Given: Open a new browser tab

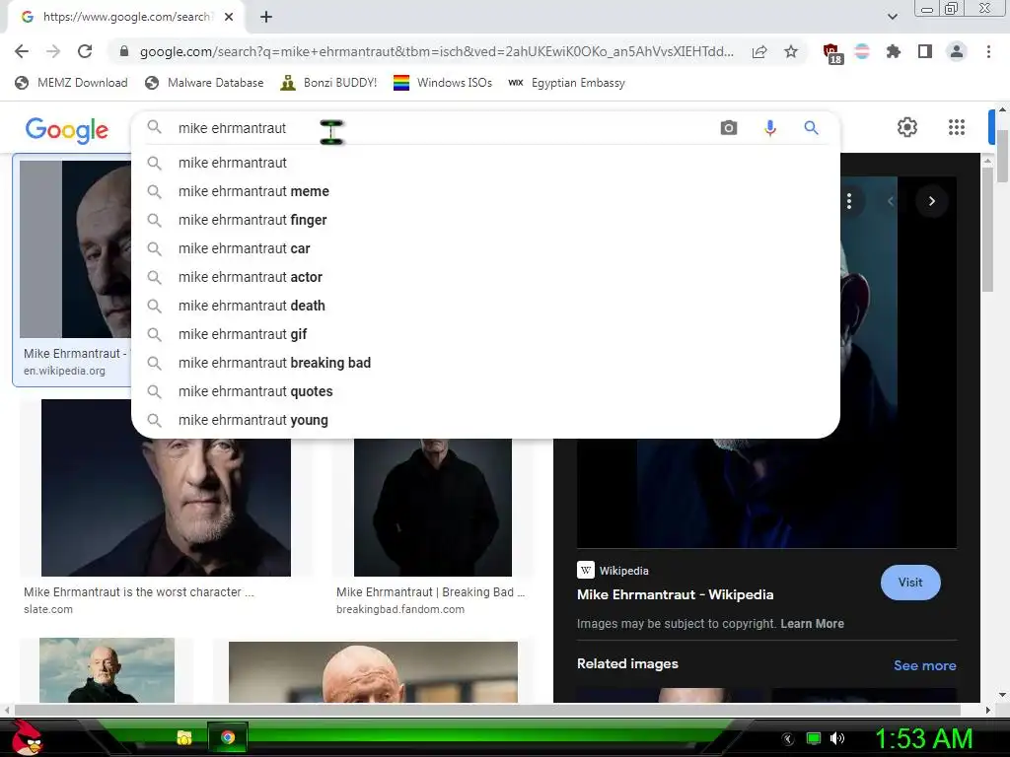Looking at the screenshot, I should pos(266,17).
